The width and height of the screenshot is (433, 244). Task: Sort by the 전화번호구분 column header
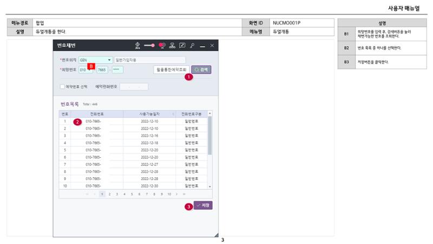pos(192,114)
